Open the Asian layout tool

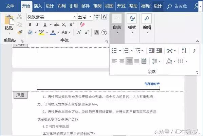(x=170, y=51)
